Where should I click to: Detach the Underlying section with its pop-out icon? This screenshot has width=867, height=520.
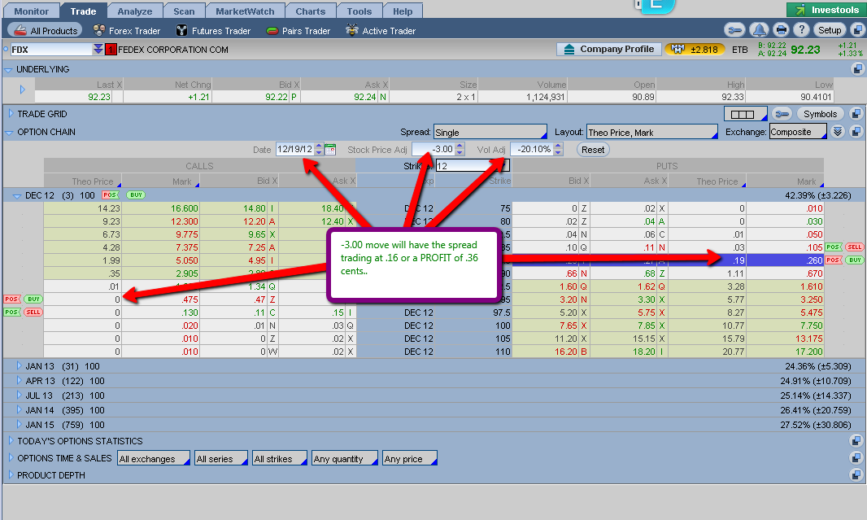(856, 69)
